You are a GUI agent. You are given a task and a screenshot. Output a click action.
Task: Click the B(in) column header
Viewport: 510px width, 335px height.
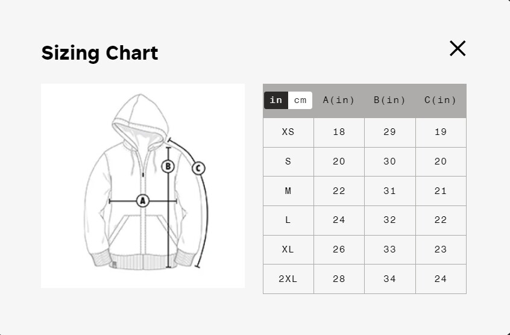[x=389, y=101]
